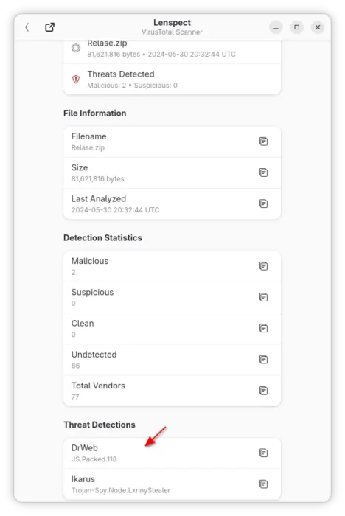Screen dimensions: 345x516
Task: Minimize the Lenspect window
Action: point(276,27)
